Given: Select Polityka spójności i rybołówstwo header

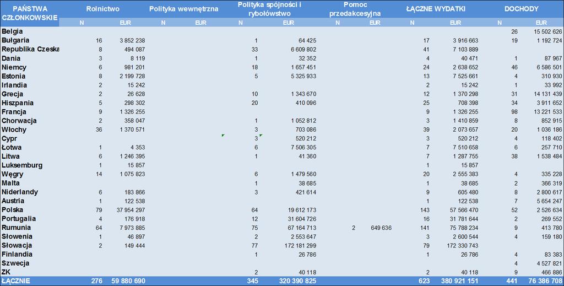Looking at the screenshot, I should tap(269, 9).
